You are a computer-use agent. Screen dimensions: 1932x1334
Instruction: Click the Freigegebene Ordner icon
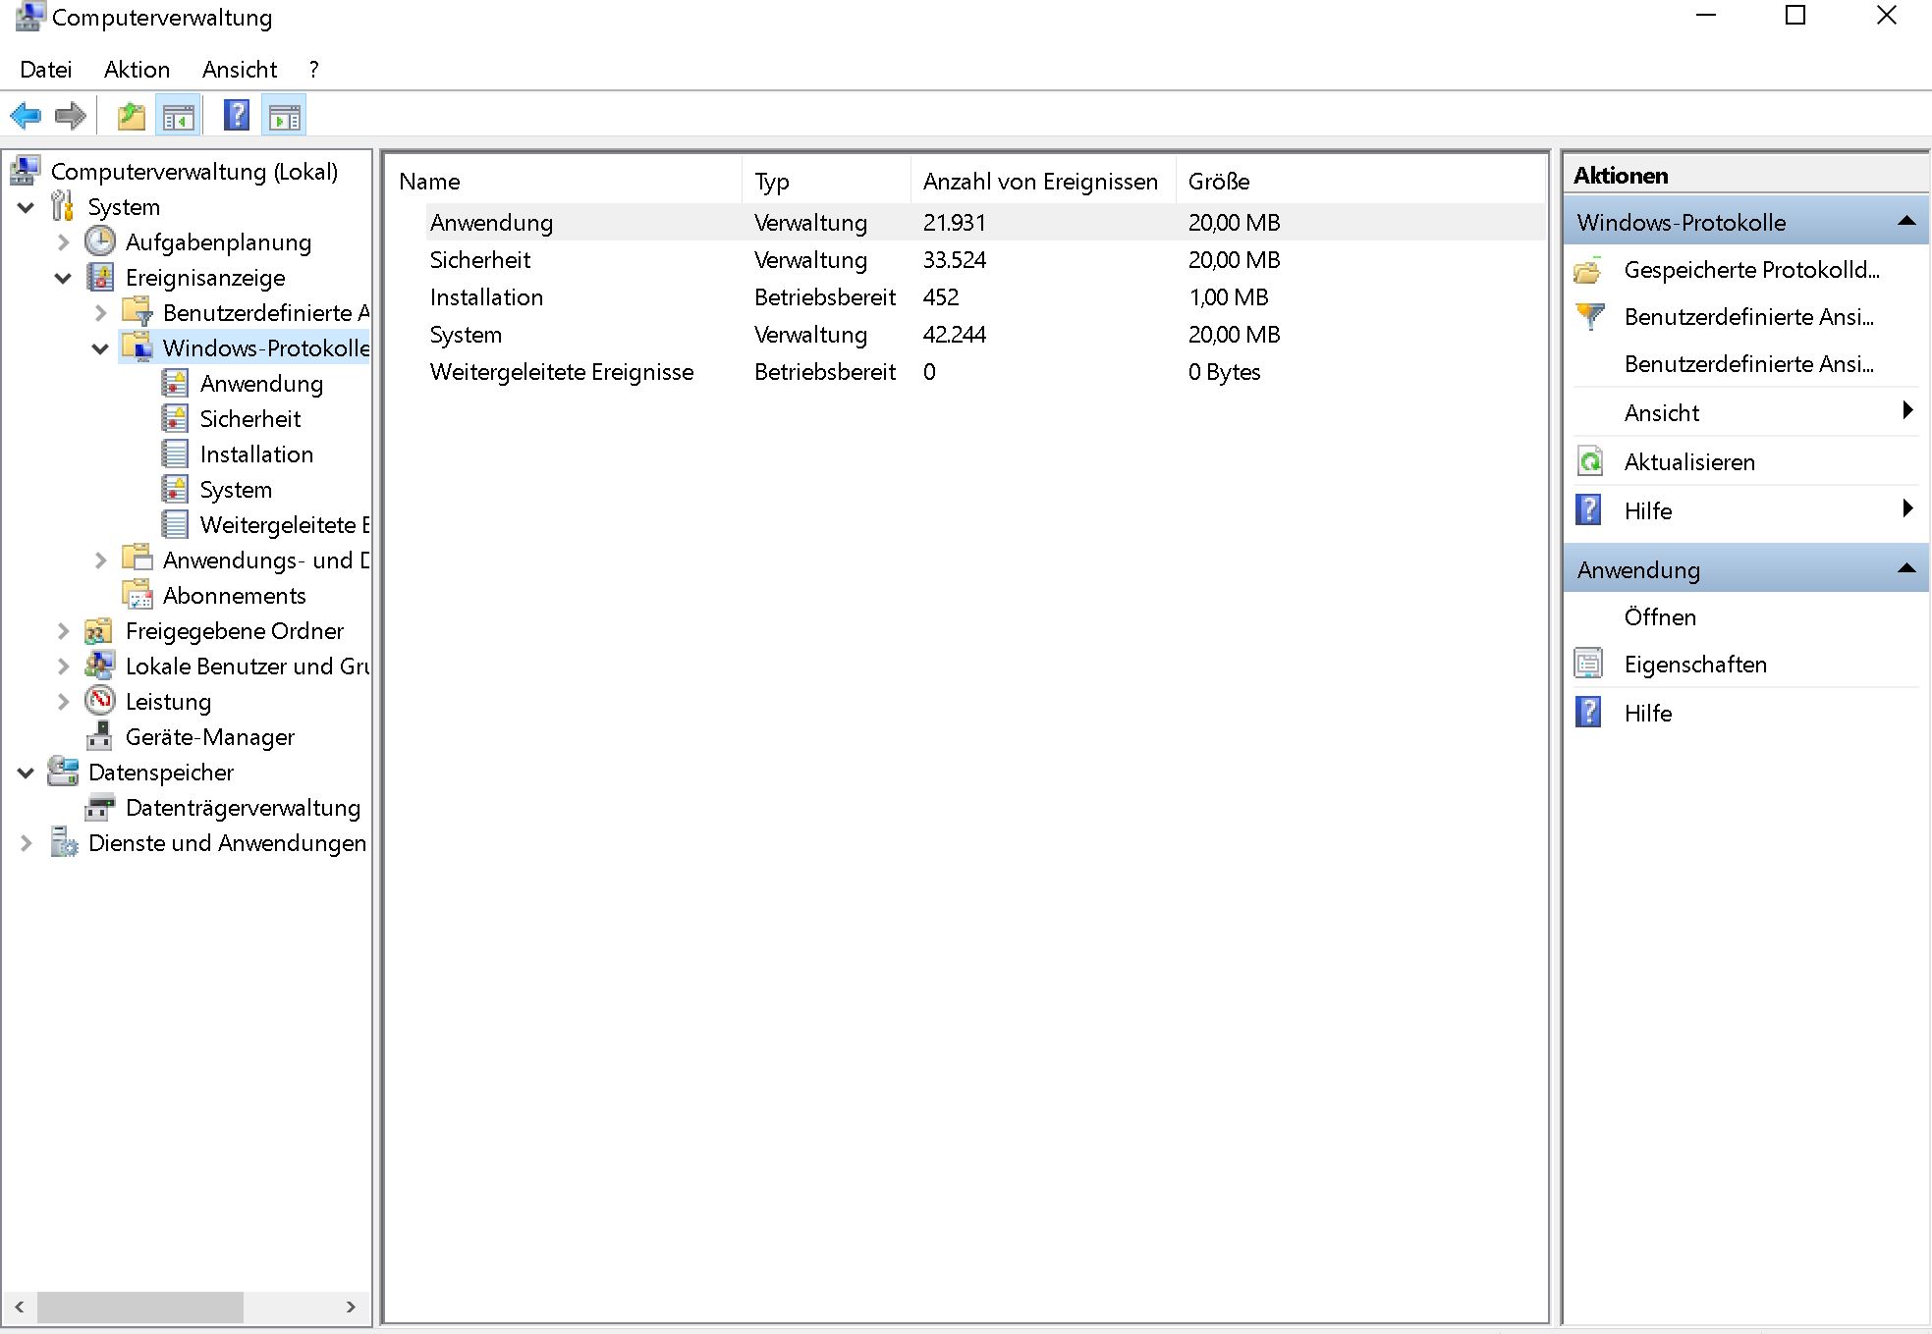[99, 630]
